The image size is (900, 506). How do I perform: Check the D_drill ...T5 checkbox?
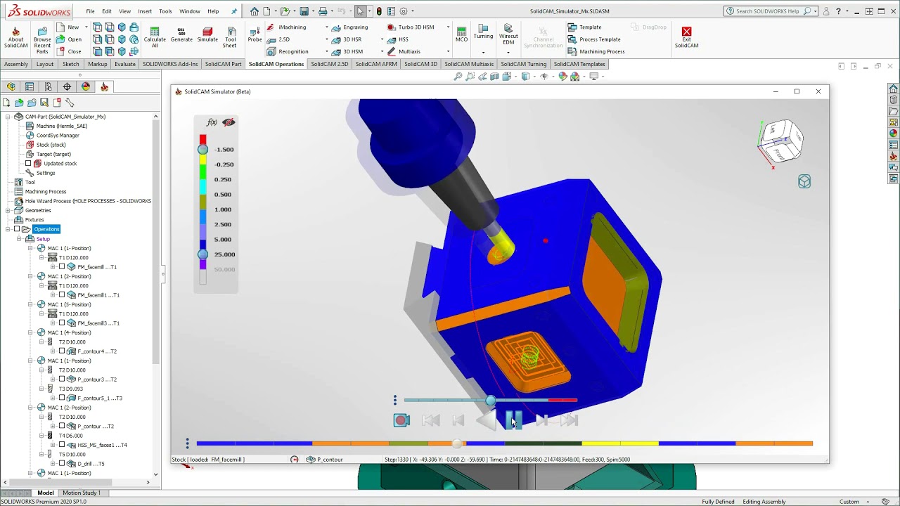point(62,464)
